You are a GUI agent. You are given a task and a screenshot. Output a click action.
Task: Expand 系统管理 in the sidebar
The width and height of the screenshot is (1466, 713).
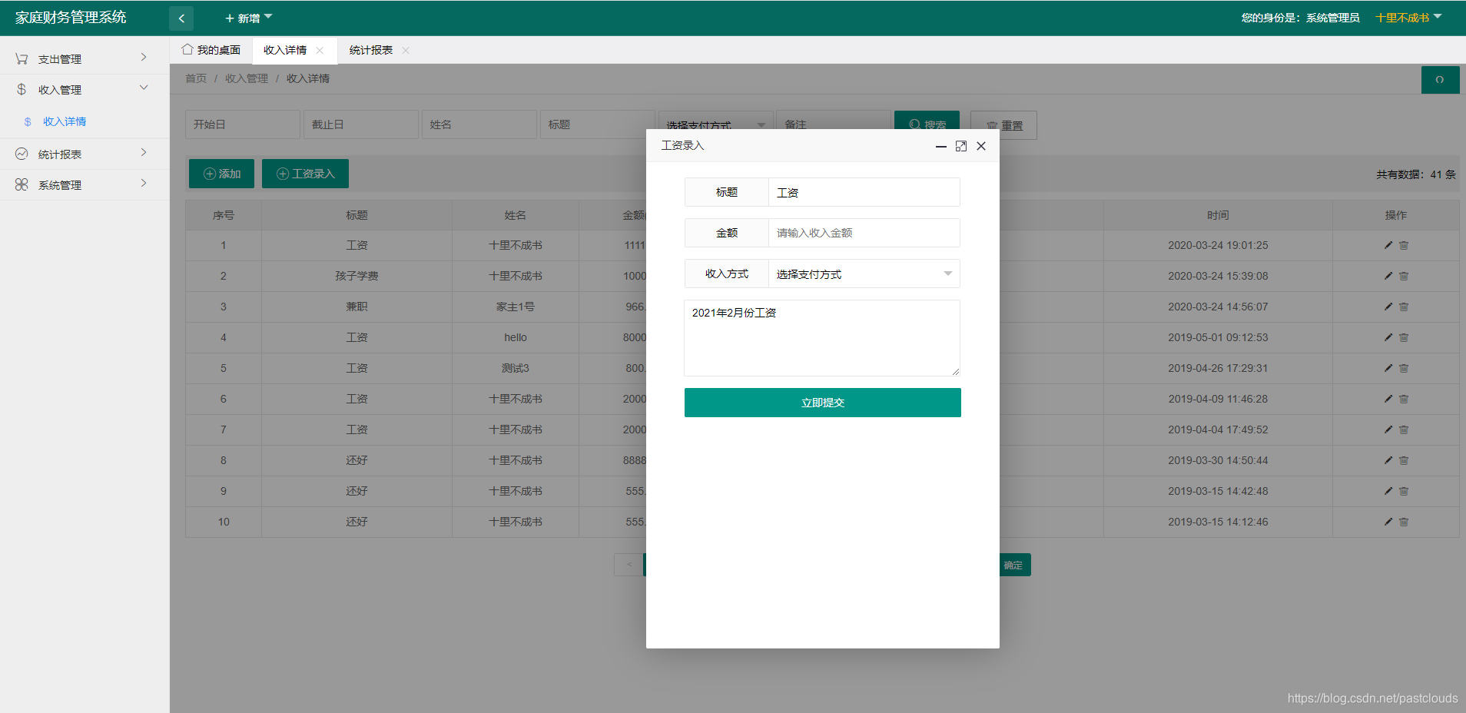[85, 184]
